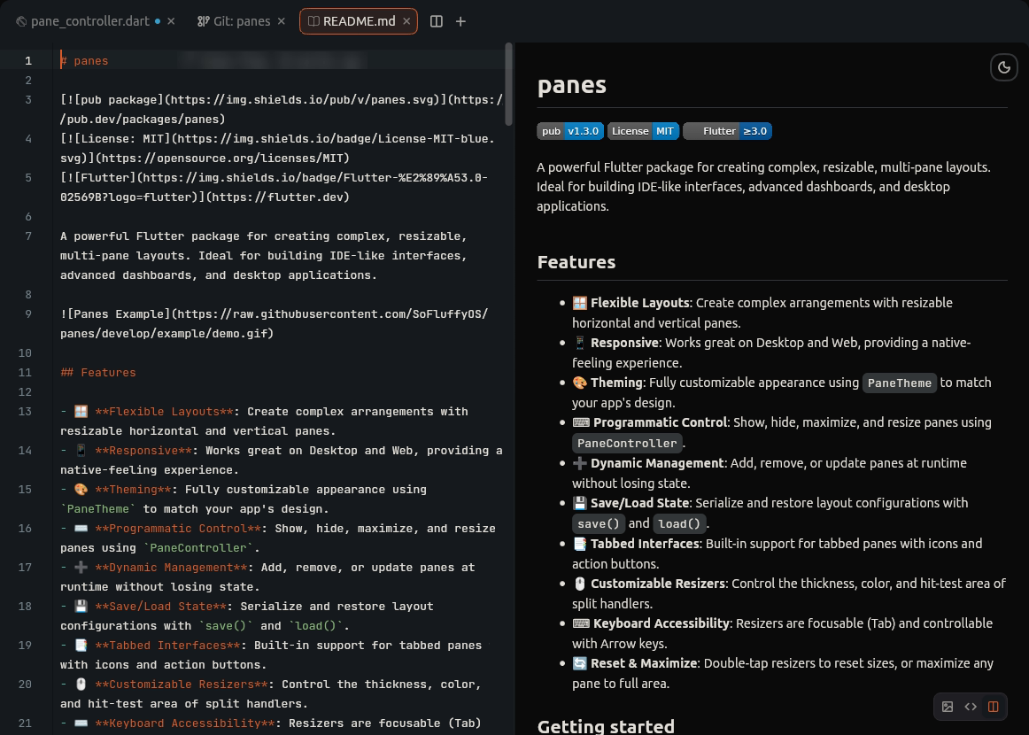
Task: Select the README.md tab
Action: (x=359, y=21)
